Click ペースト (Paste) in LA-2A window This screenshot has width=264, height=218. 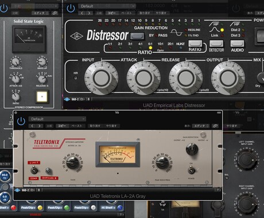tap(77, 126)
